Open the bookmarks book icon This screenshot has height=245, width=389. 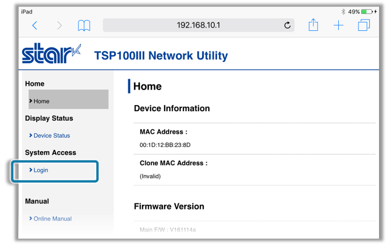84,26
